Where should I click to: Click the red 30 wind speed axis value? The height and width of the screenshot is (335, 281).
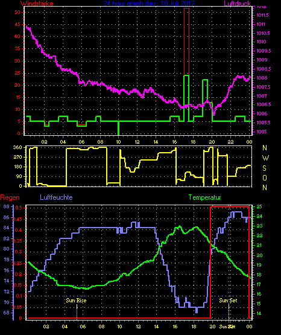click(17, 61)
